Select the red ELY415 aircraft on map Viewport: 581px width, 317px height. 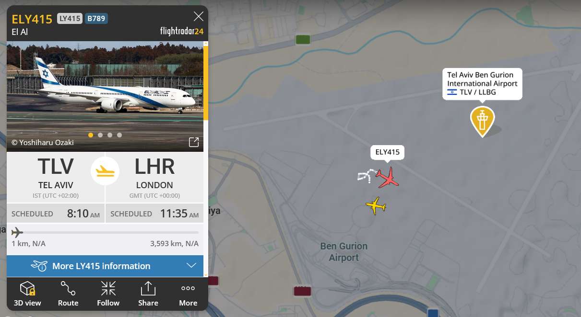388,178
